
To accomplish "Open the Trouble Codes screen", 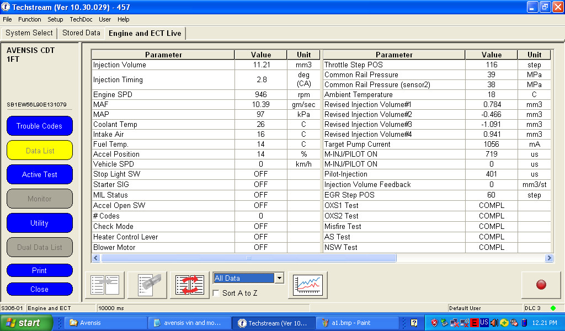I will pos(39,126).
